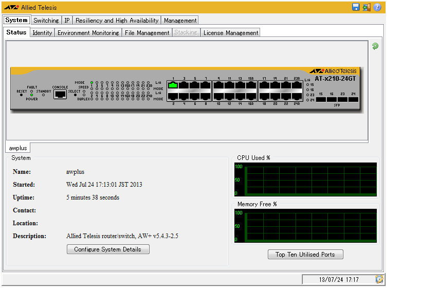The image size is (421, 288).
Task: Select copper port 10 on the switch
Action: tap(218, 96)
